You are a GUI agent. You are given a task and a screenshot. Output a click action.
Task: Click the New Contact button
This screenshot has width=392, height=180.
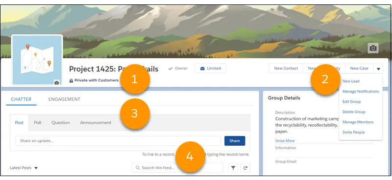(286, 68)
